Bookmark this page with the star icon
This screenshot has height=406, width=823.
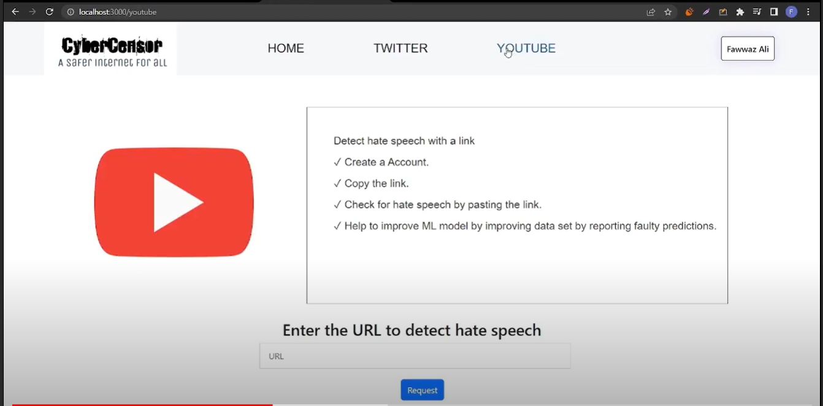pos(668,12)
